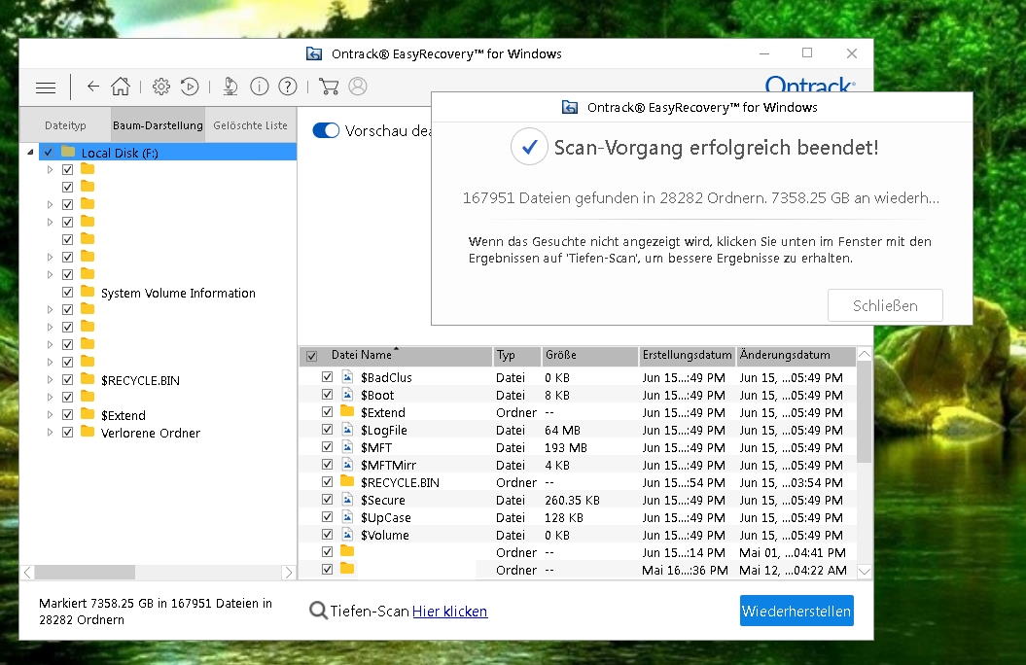
Task: Click the deep scan magnifier icon
Action: [318, 611]
